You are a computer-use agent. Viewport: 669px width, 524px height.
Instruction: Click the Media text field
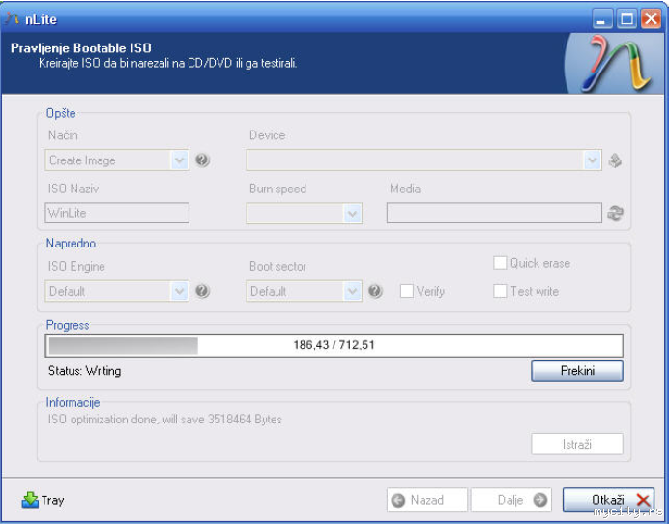494,213
